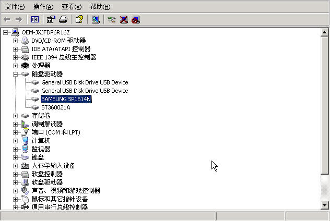This screenshot has height=221, width=330.
Task: Expand the 软盘驱动器 node
Action: 15,182
